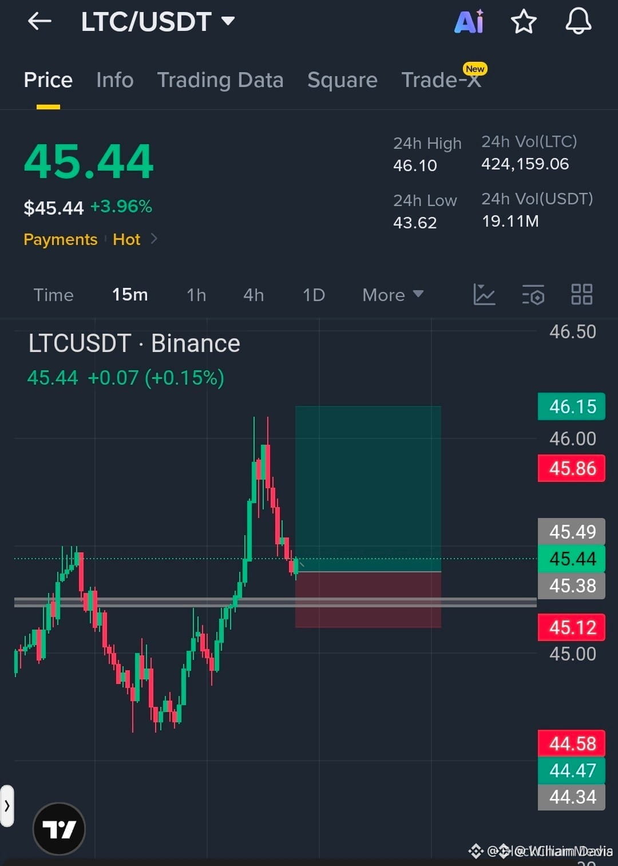The height and width of the screenshot is (866, 618).
Task: Click the 45.12 red price label
Action: [x=572, y=627]
